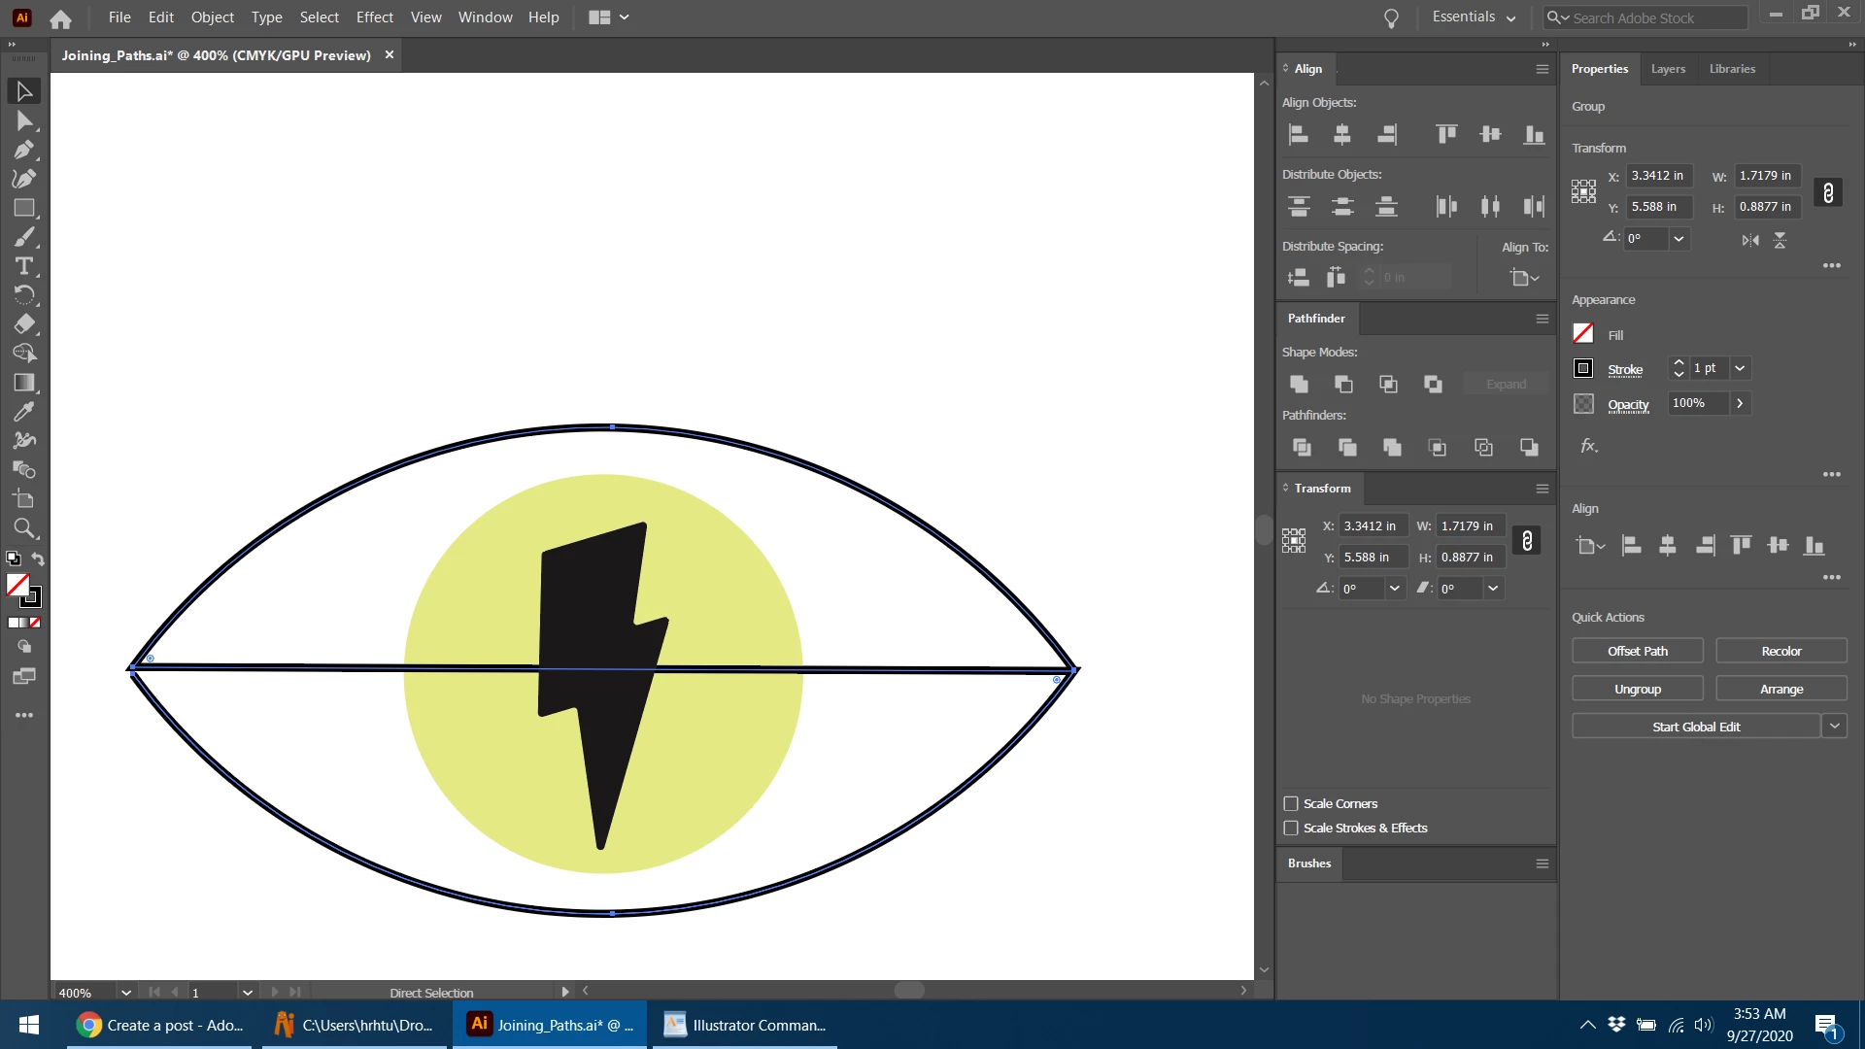Open the Effect menu
This screenshot has height=1049, width=1865.
click(x=374, y=17)
